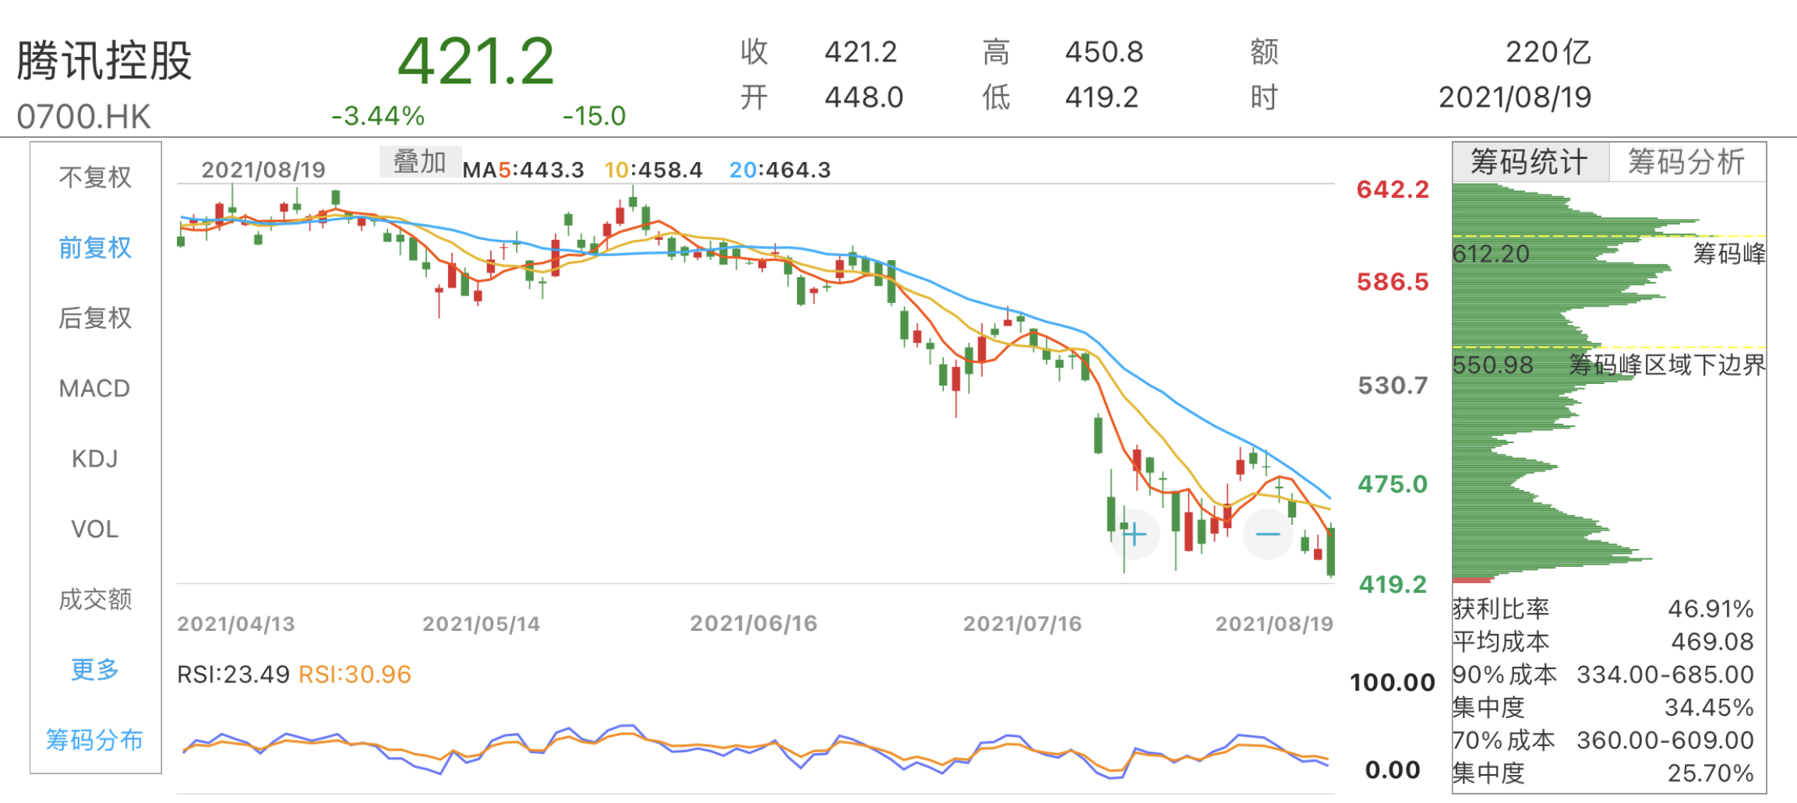This screenshot has width=1797, height=803.
Task: Click the MA5 moving average label
Action: coord(524,170)
